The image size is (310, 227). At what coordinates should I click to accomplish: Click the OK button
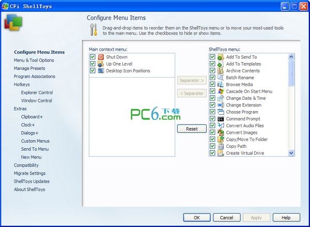click(197, 218)
